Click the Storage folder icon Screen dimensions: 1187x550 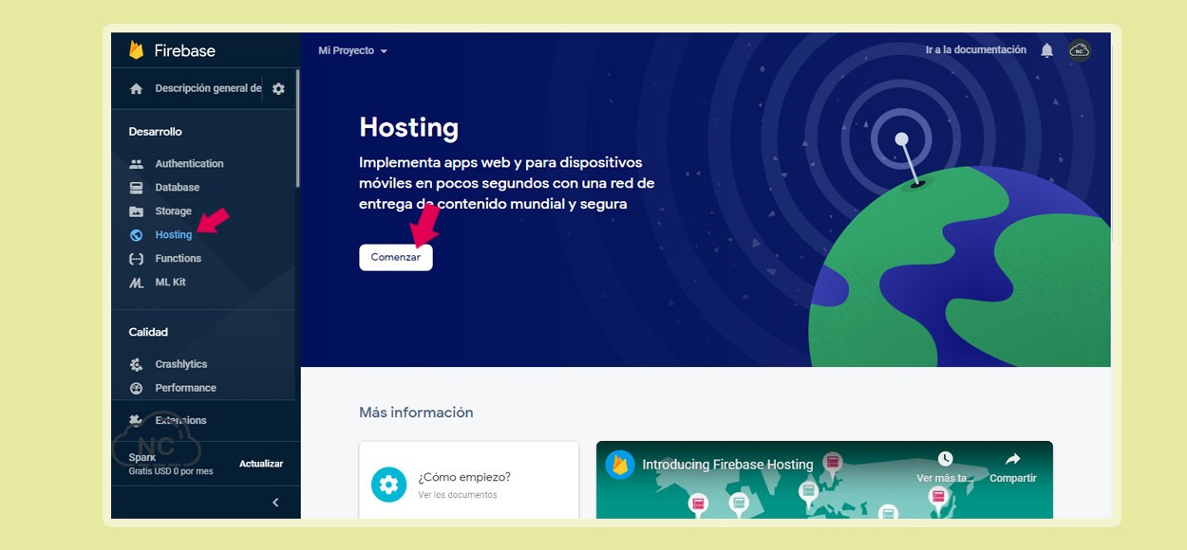(x=136, y=211)
